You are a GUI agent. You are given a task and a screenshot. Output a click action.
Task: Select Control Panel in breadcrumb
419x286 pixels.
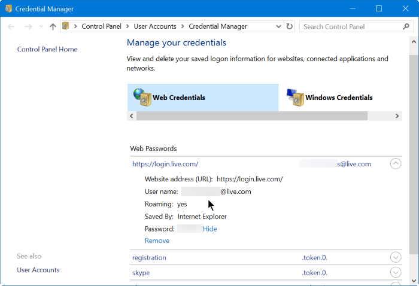[101, 26]
